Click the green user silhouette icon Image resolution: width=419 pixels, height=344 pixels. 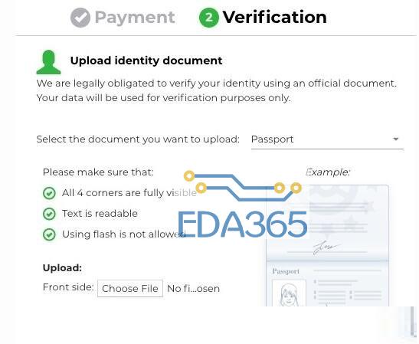tap(48, 62)
